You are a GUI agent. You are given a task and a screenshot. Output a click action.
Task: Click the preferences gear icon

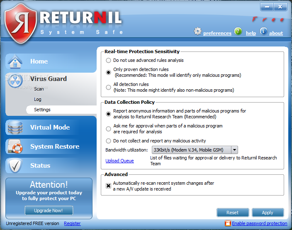(197, 31)
